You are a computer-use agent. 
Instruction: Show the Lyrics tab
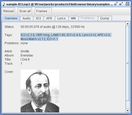(61, 18)
